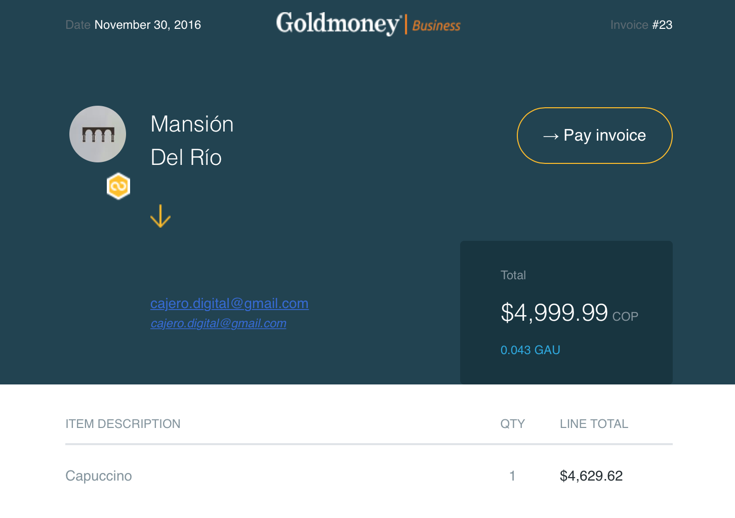The height and width of the screenshot is (518, 735).
Task: Click the 0.043 GAU gold amount
Action: [x=530, y=350]
